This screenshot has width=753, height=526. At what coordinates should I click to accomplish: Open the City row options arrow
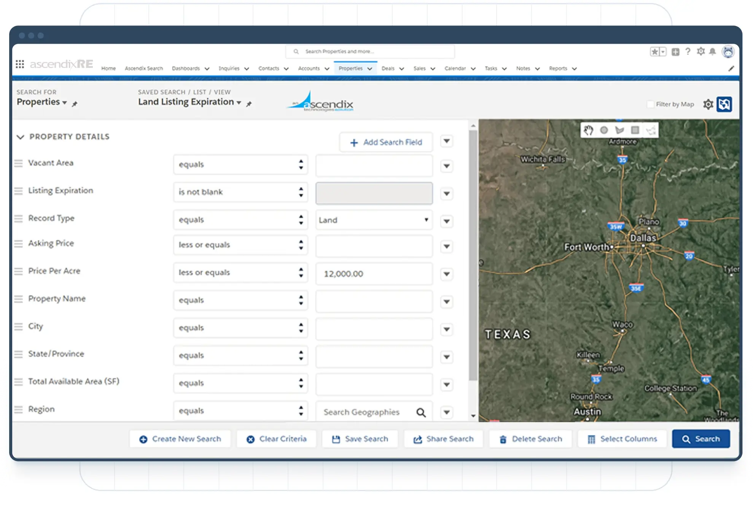click(x=447, y=329)
